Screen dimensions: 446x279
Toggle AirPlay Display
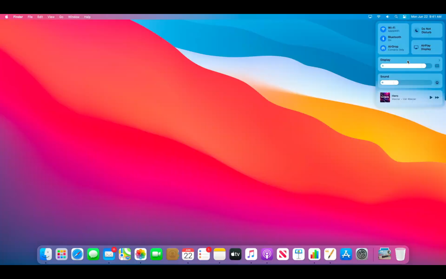pyautogui.click(x=426, y=47)
